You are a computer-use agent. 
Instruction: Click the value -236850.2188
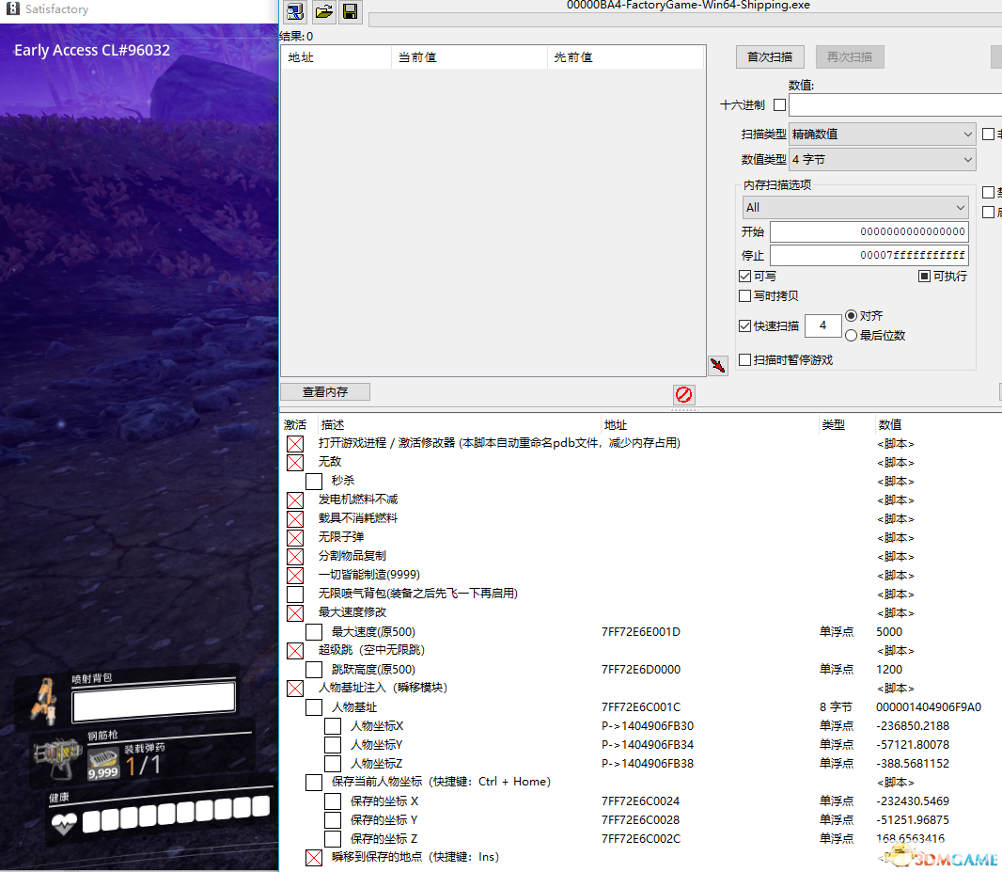[913, 726]
